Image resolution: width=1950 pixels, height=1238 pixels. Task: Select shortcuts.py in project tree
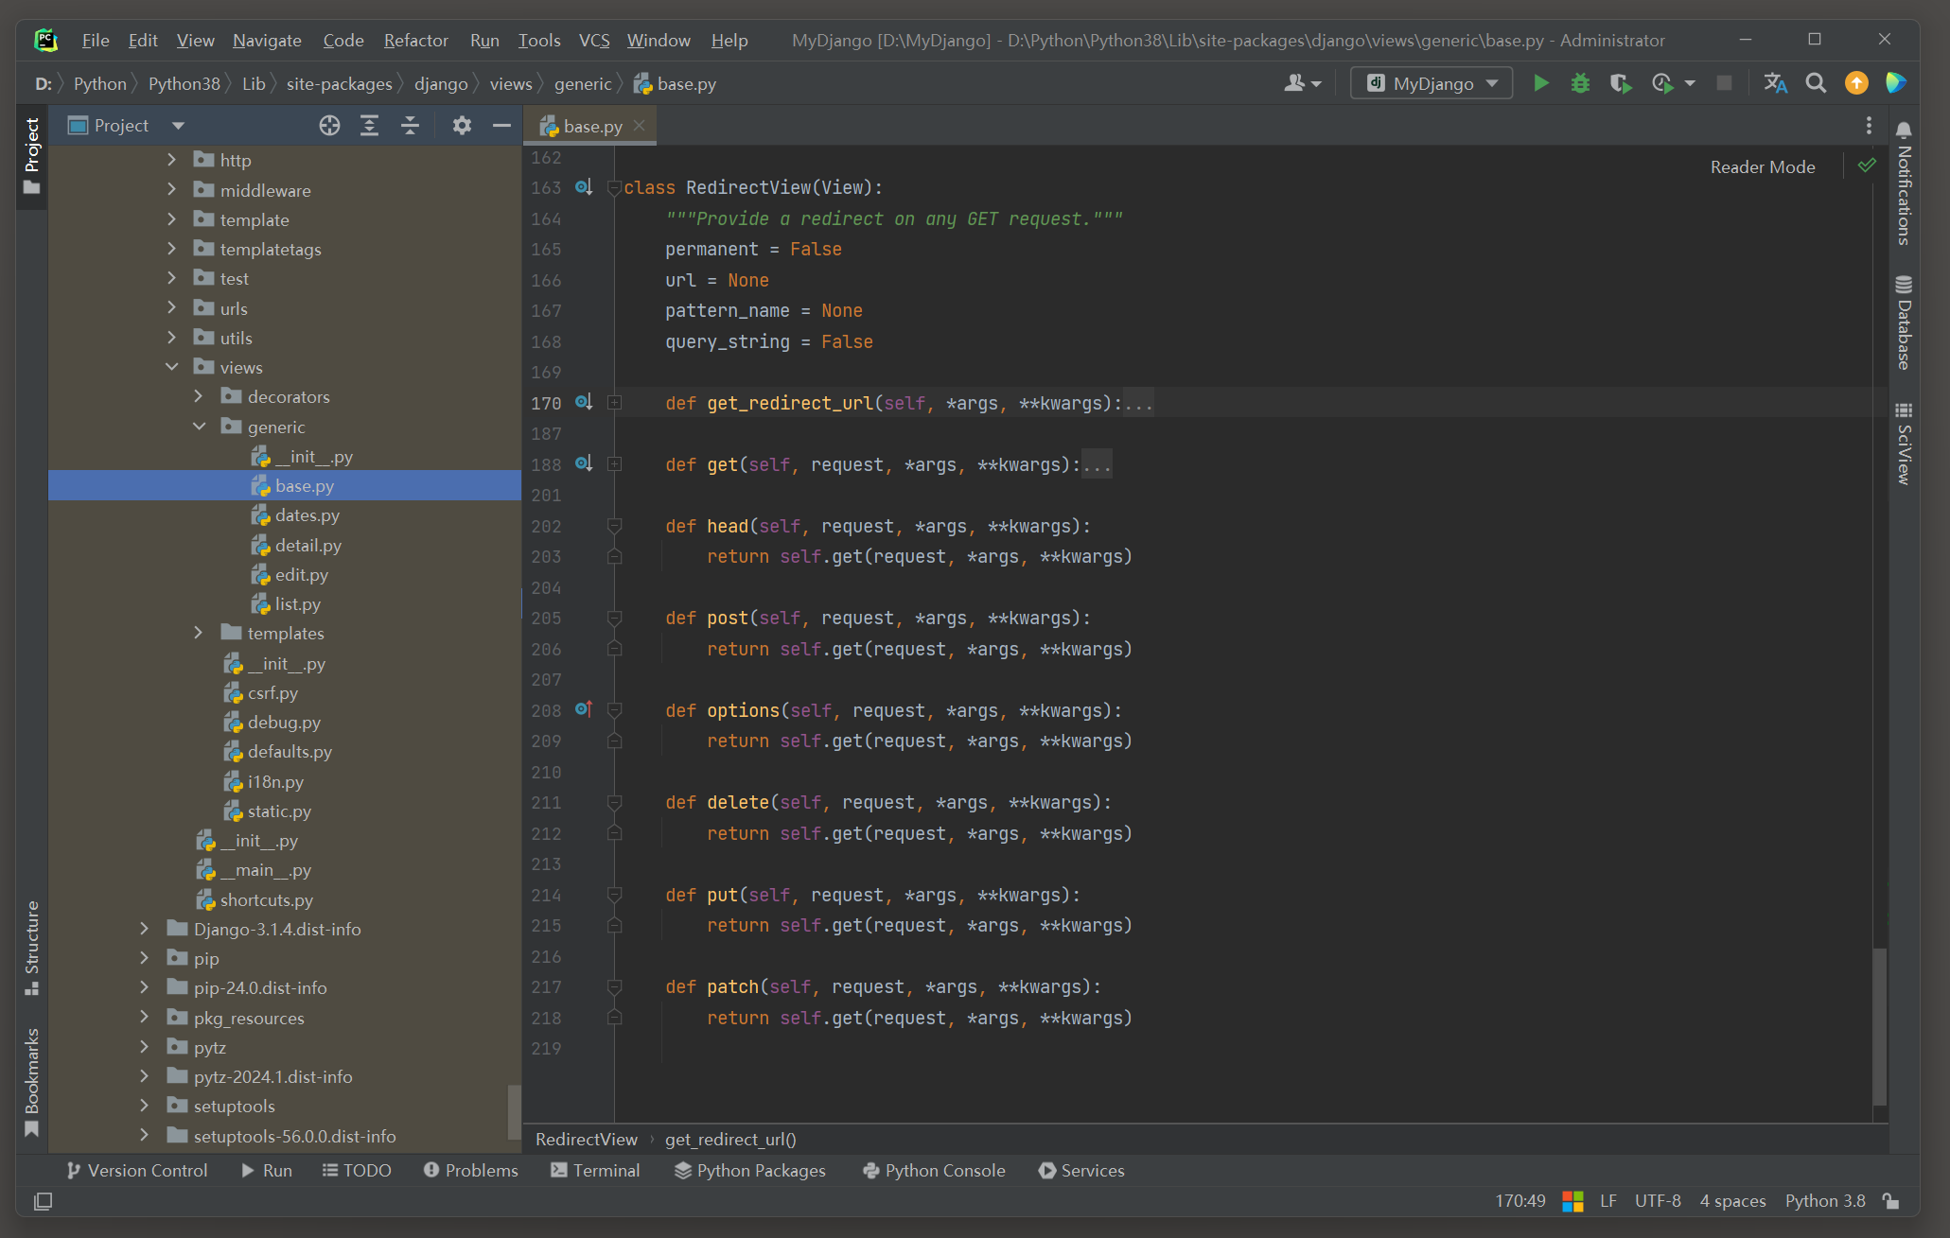pyautogui.click(x=266, y=899)
